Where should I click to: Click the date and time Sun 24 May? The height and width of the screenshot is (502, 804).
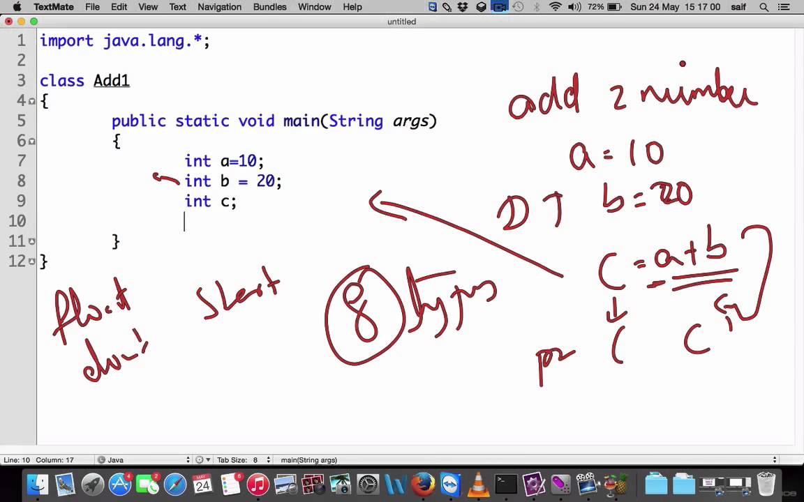[x=675, y=7]
